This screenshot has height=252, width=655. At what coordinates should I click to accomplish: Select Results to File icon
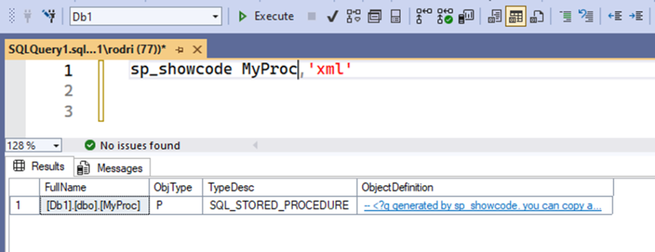click(x=537, y=17)
